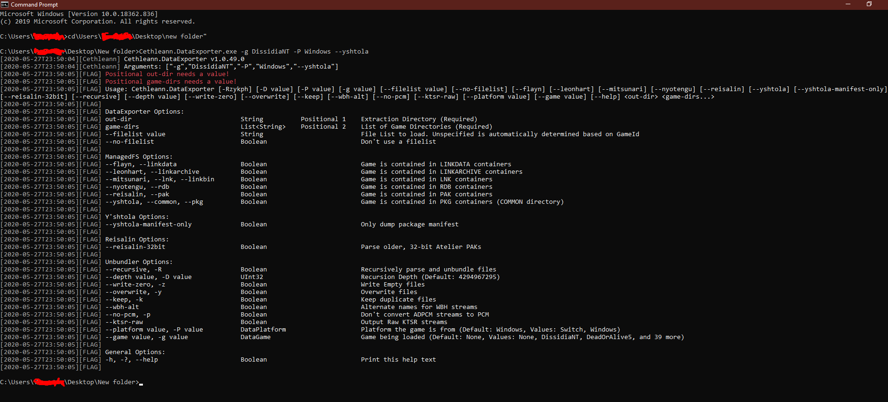888x402 pixels.
Task: Click the red 'Positional game-dirs needs a value!' error
Action: pos(171,82)
